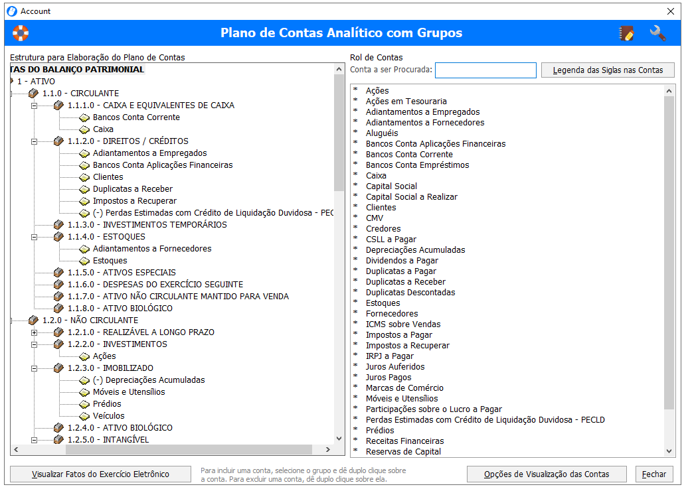The height and width of the screenshot is (493, 688).
Task: Click account icon next to Estoques in tree
Action: [84, 261]
